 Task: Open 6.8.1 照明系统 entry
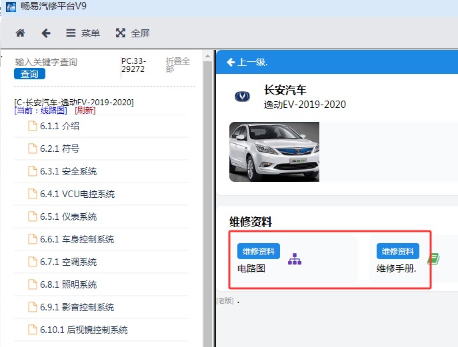(101, 284)
